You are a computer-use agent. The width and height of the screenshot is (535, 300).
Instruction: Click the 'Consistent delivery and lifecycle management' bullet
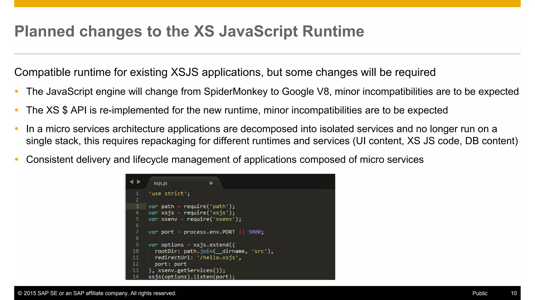tap(225, 160)
